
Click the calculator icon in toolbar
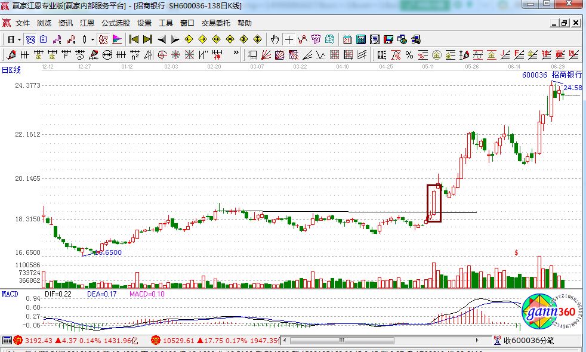pyautogui.click(x=360, y=40)
